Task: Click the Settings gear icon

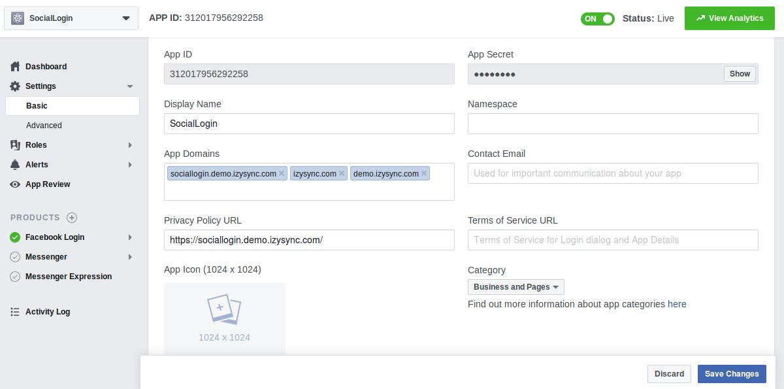Action: pos(15,86)
